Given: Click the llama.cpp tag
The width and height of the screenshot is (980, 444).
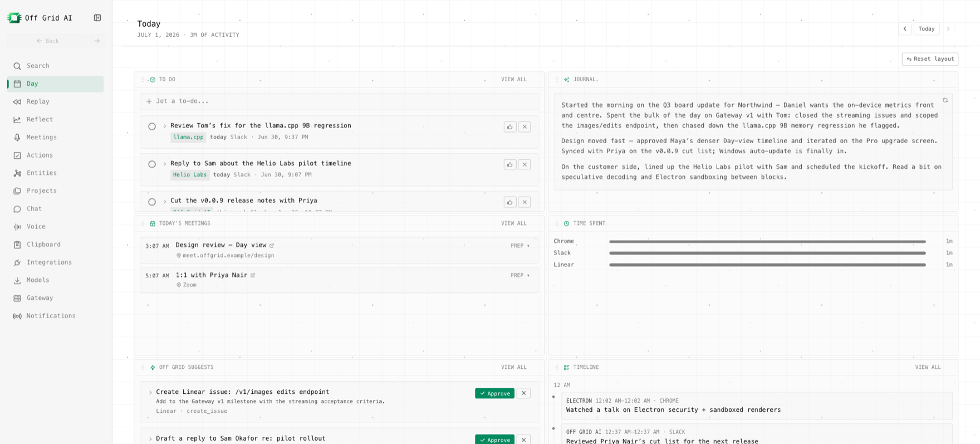Looking at the screenshot, I should (x=188, y=137).
